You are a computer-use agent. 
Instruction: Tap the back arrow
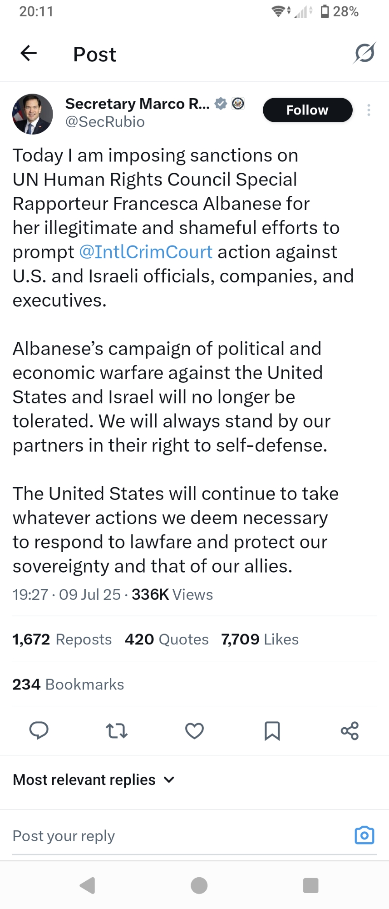(x=29, y=54)
